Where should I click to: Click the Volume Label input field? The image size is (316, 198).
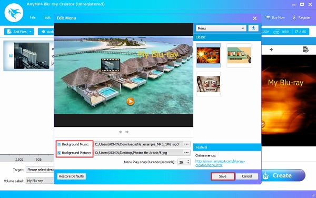pyautogui.click(x=40, y=181)
